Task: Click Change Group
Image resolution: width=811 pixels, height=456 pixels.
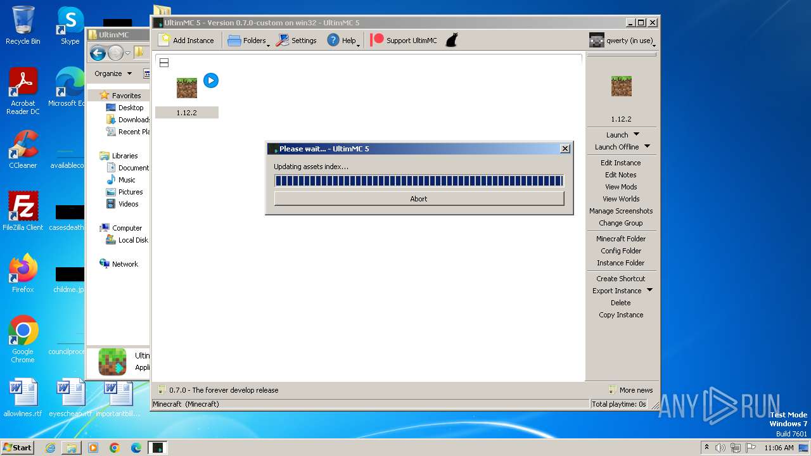Action: click(621, 223)
